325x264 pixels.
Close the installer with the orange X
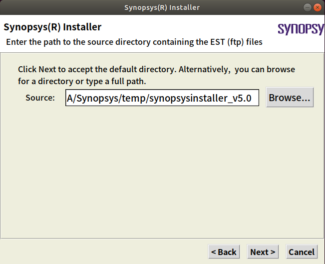[x=317, y=7]
